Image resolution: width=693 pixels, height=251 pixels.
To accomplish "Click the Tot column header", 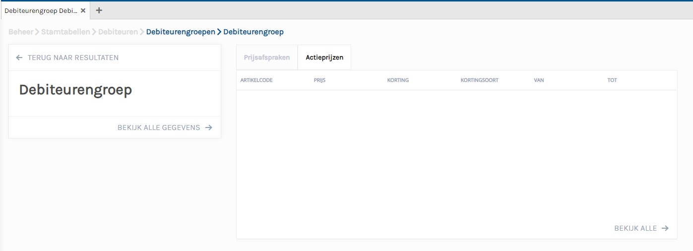I will pyautogui.click(x=612, y=80).
